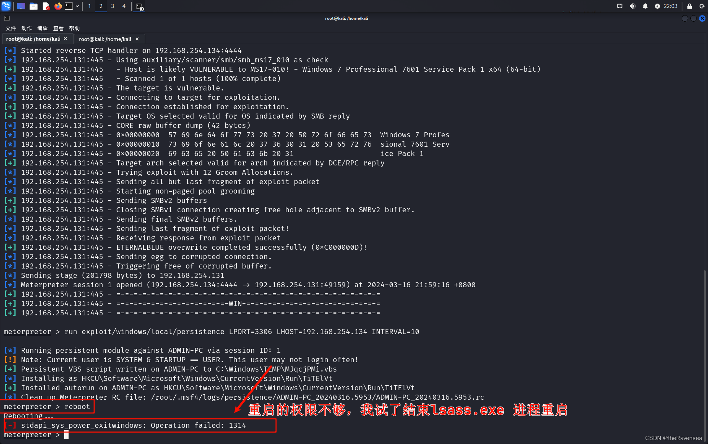The image size is (708, 444).
Task: Open the 编辑 menu
Action: click(43, 28)
